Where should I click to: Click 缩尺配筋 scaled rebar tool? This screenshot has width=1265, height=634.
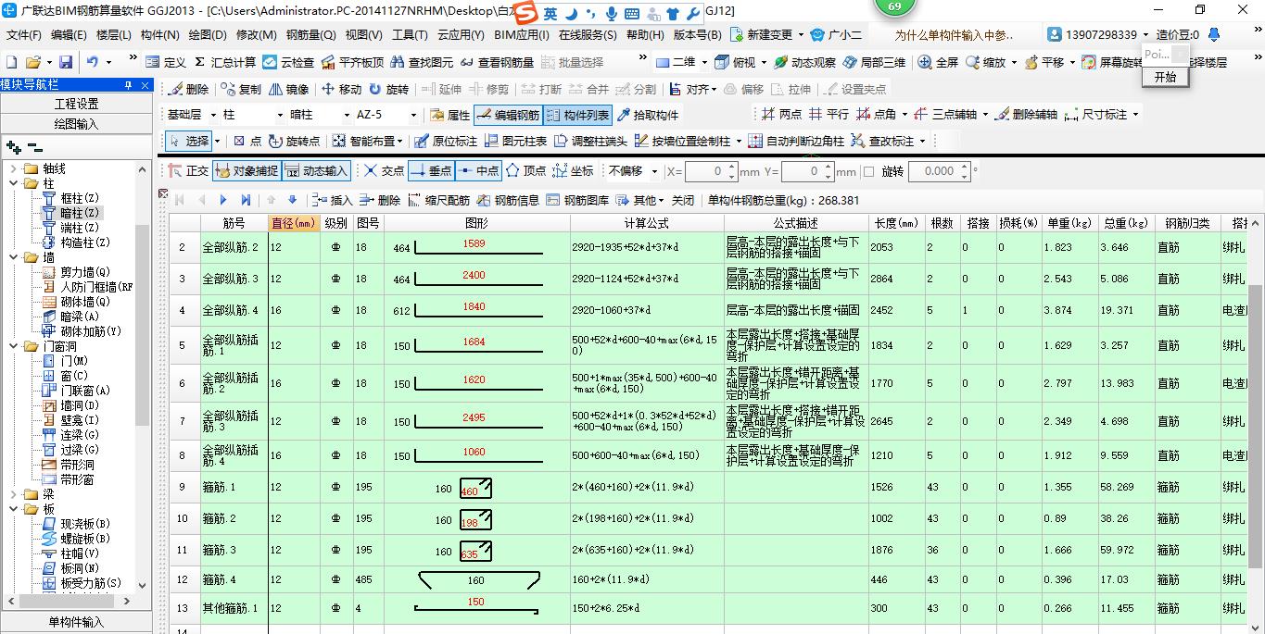[x=437, y=200]
